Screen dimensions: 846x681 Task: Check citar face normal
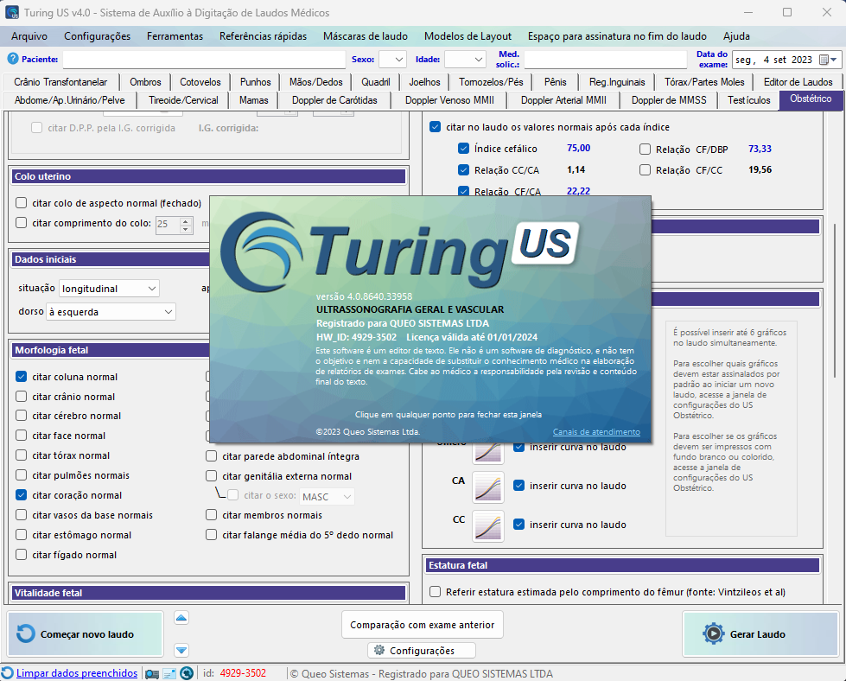pos(21,436)
